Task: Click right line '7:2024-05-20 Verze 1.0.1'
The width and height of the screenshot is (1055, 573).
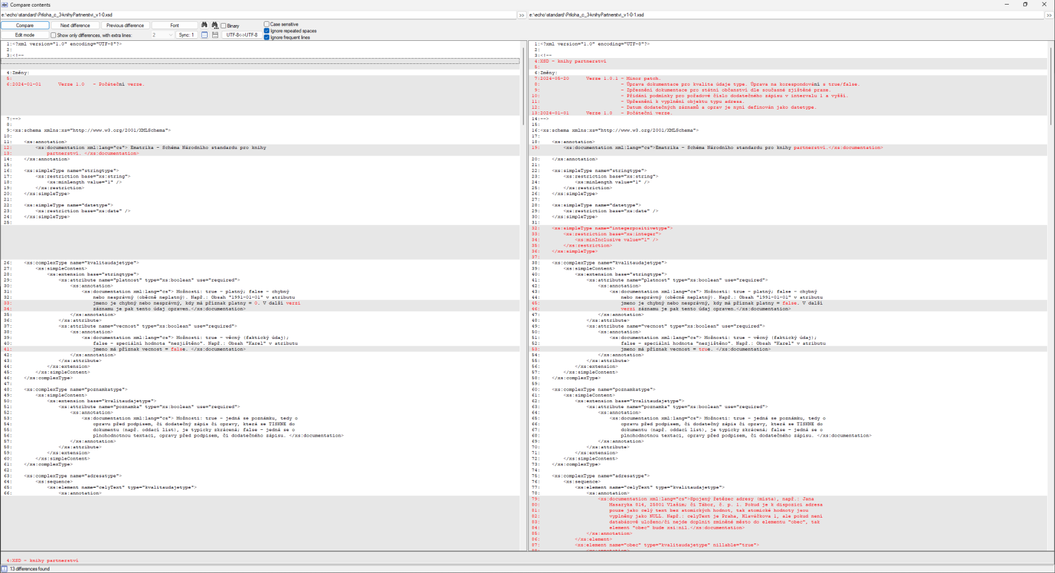Action: click(597, 78)
